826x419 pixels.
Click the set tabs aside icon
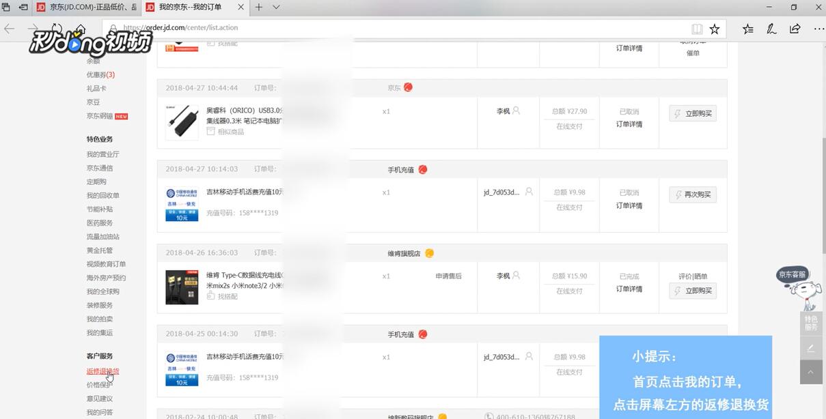tap(23, 8)
